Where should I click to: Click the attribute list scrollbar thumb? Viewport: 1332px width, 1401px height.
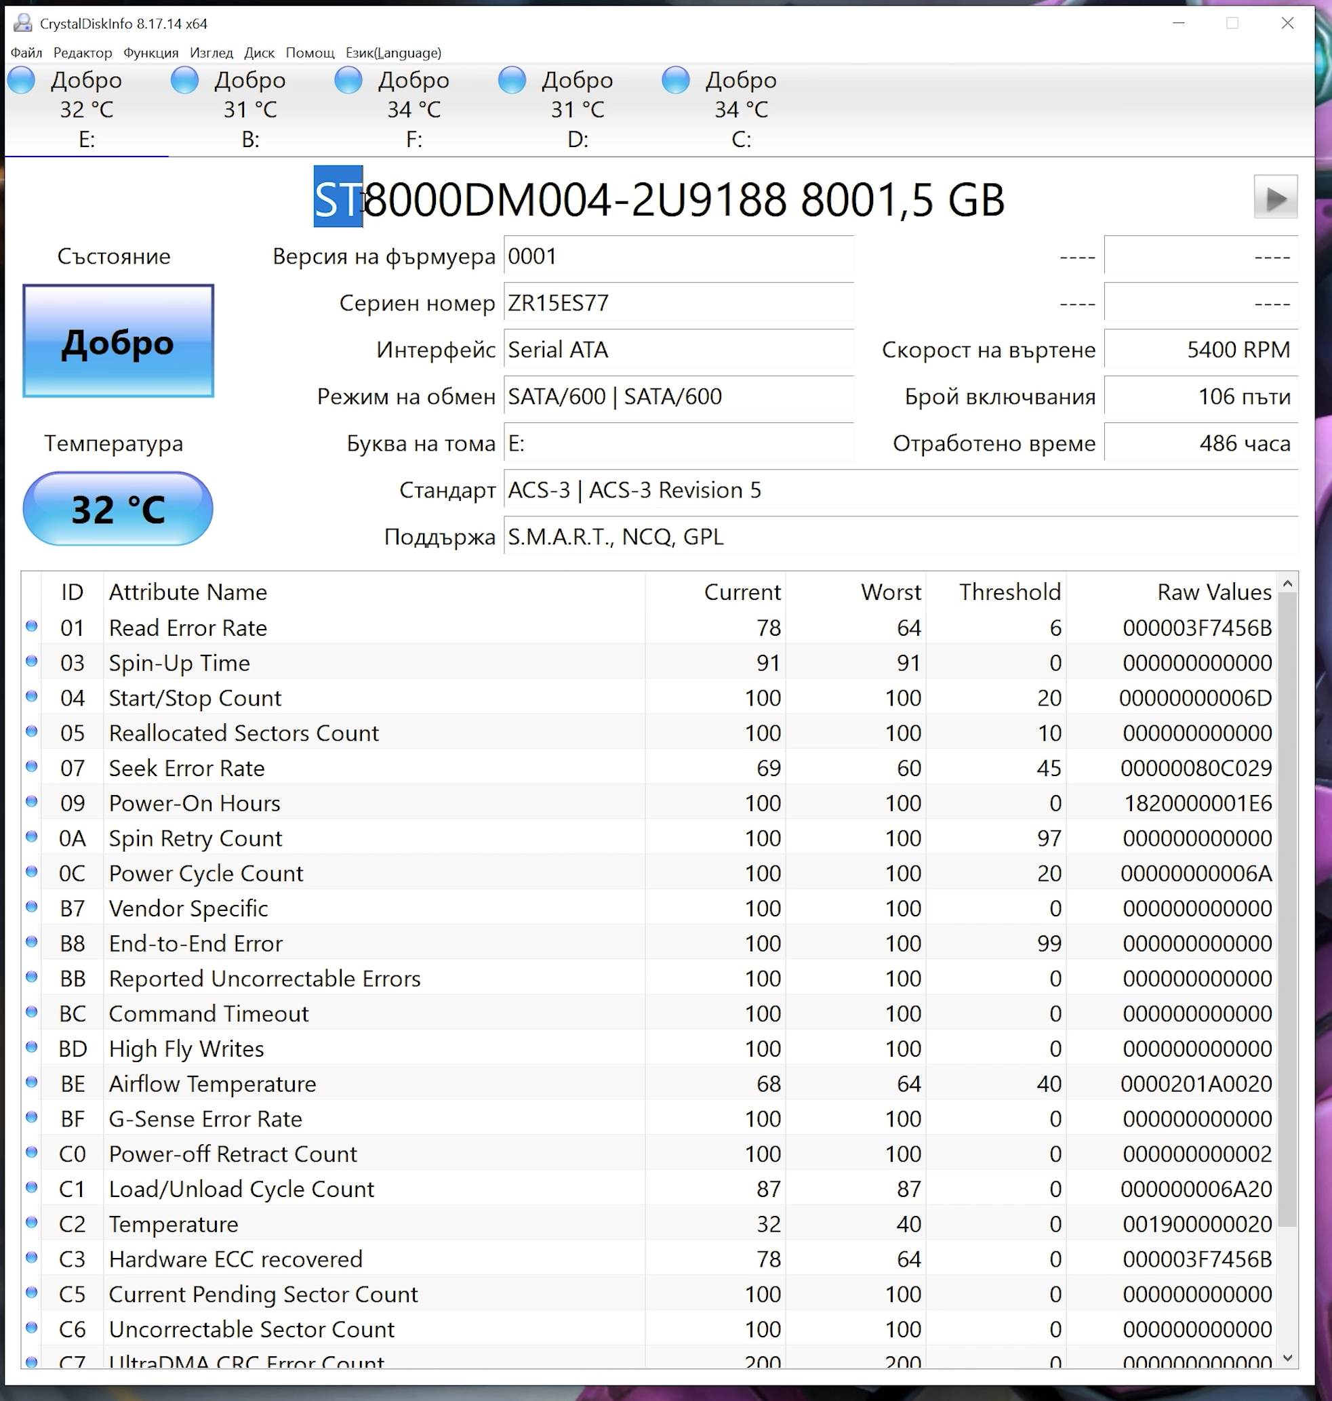tap(1287, 910)
